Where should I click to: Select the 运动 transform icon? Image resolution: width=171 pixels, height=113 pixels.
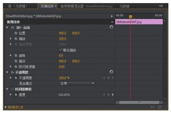(19, 28)
